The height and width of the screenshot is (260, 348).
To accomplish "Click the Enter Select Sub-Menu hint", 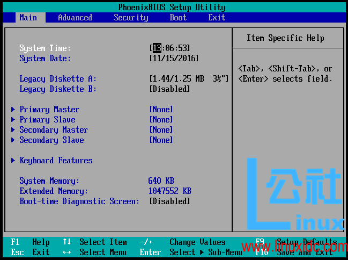I will (x=191, y=252).
